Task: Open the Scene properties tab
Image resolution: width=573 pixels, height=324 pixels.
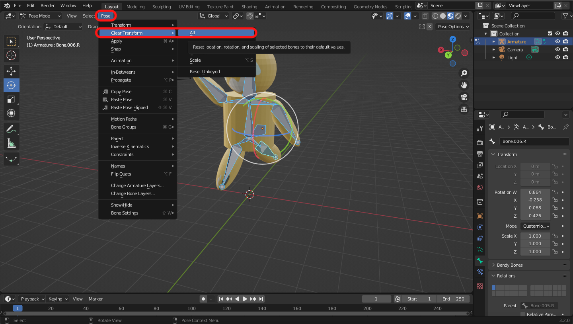Action: pyautogui.click(x=480, y=176)
